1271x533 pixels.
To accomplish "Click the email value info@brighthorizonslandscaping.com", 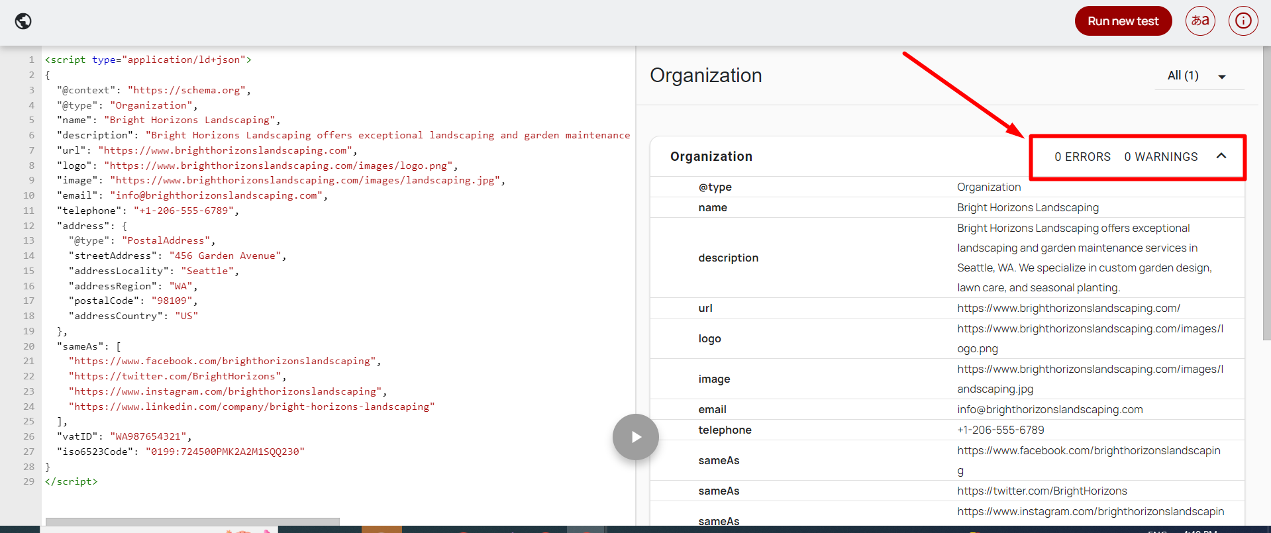I will tap(1050, 410).
